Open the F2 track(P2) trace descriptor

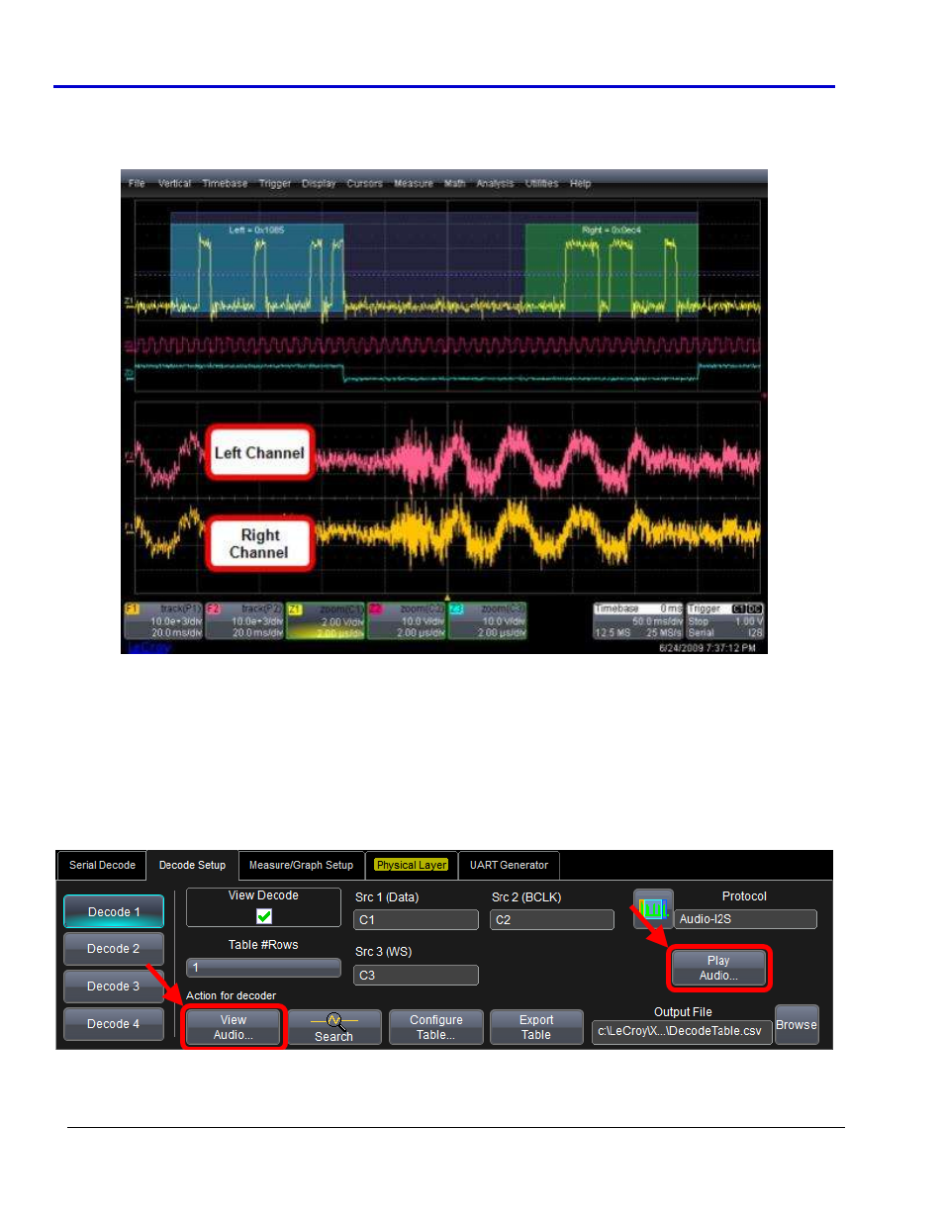(x=245, y=621)
